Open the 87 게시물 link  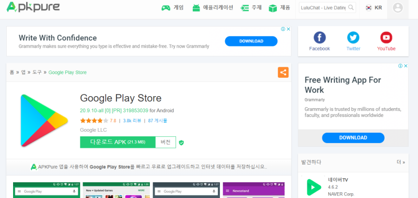158,121
